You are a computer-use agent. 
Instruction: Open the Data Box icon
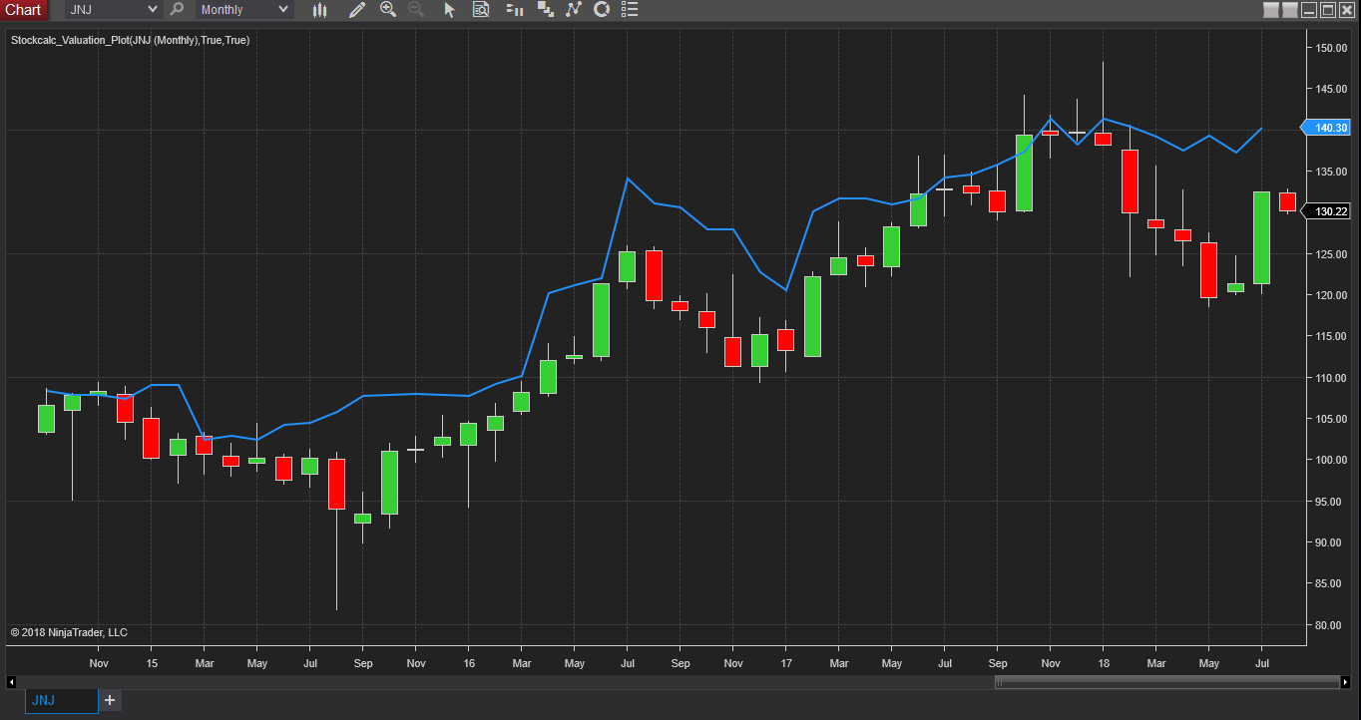(x=481, y=10)
